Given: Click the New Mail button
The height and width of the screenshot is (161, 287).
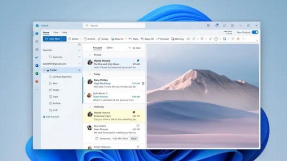Looking at the screenshot, I should [x=52, y=39].
